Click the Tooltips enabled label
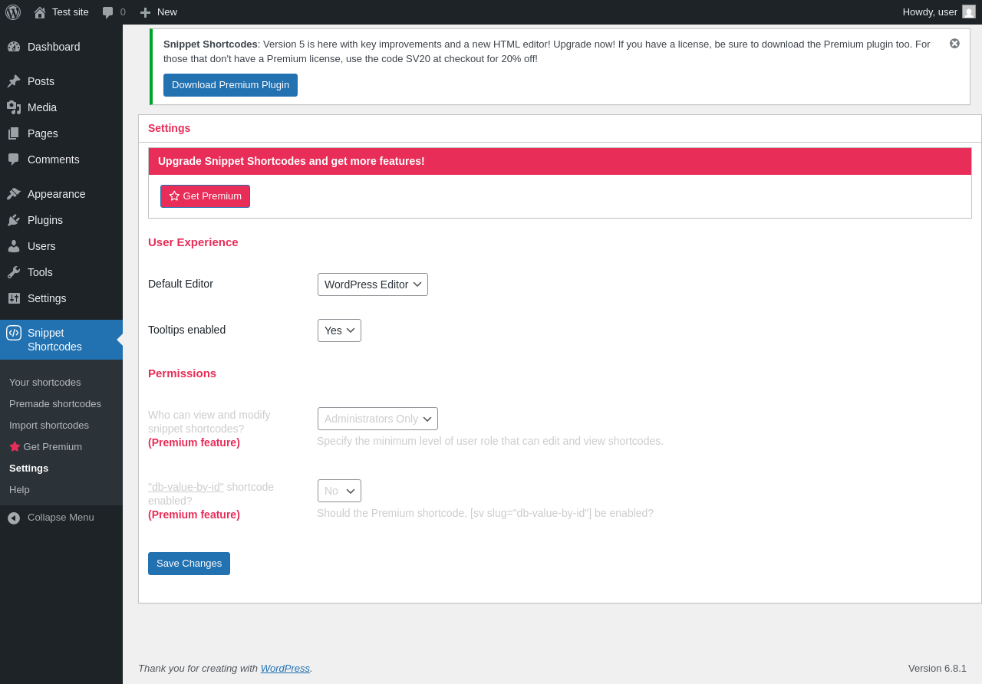This screenshot has width=982, height=684. point(186,330)
